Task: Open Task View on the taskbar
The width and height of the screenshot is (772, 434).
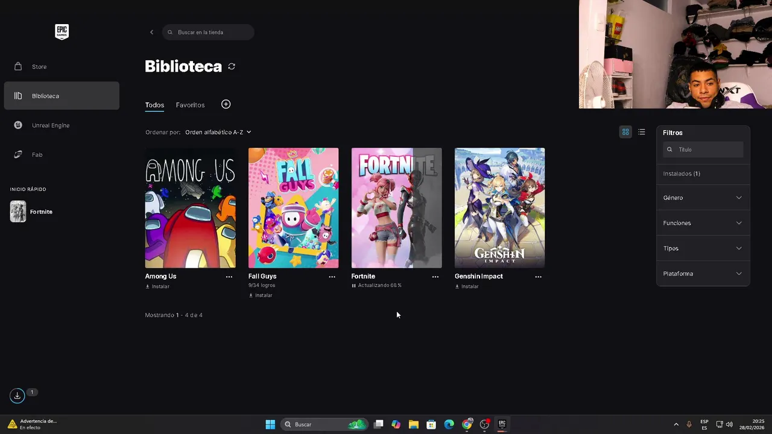Action: (x=378, y=424)
